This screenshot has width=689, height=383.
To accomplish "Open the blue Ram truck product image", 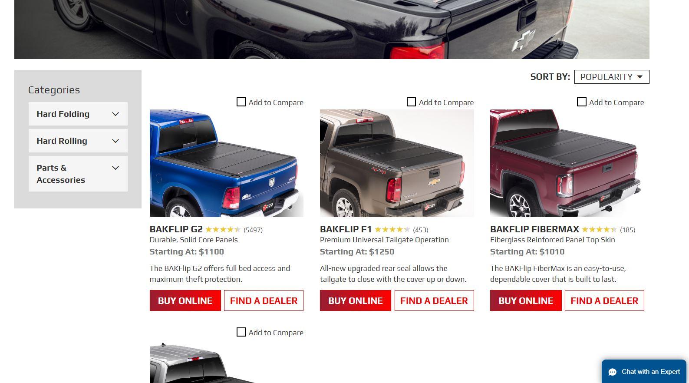I will [227, 163].
